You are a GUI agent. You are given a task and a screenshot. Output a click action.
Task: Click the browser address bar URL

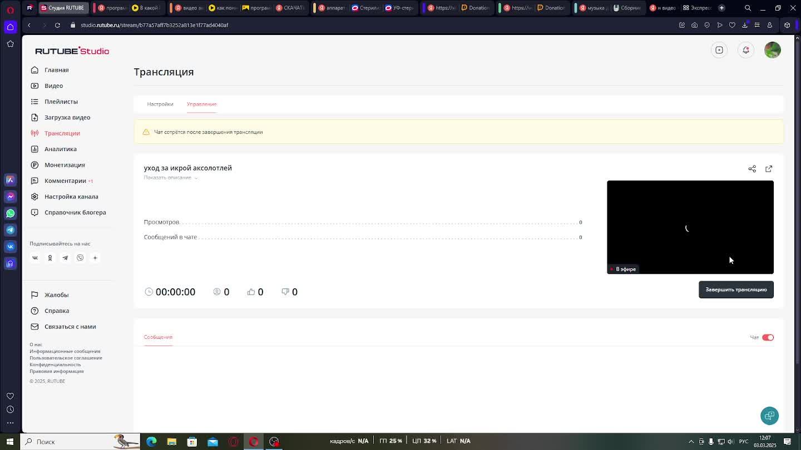click(154, 25)
